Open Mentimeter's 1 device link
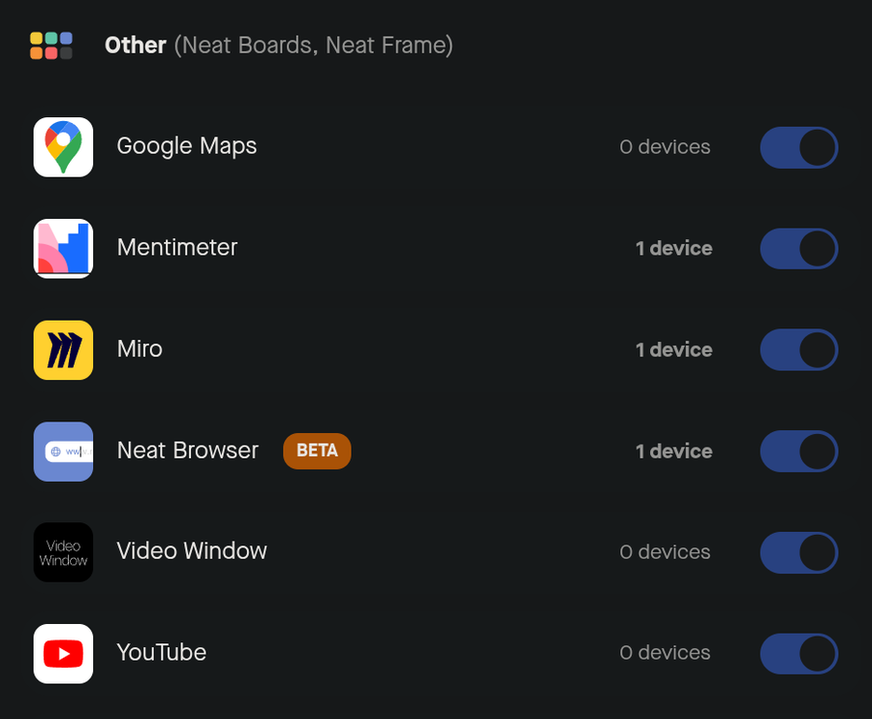Screen dimensions: 872x719 tap(673, 249)
